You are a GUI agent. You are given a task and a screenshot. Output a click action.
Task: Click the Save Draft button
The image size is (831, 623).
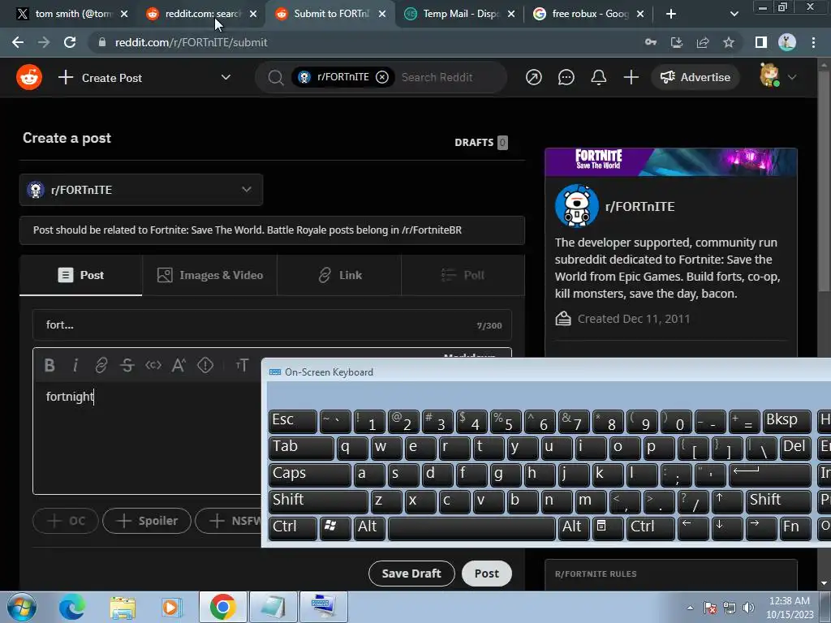pos(411,574)
